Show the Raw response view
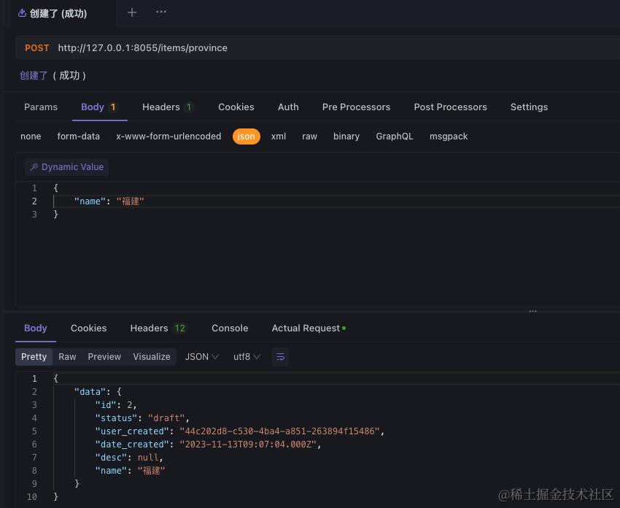The image size is (620, 508). [67, 357]
